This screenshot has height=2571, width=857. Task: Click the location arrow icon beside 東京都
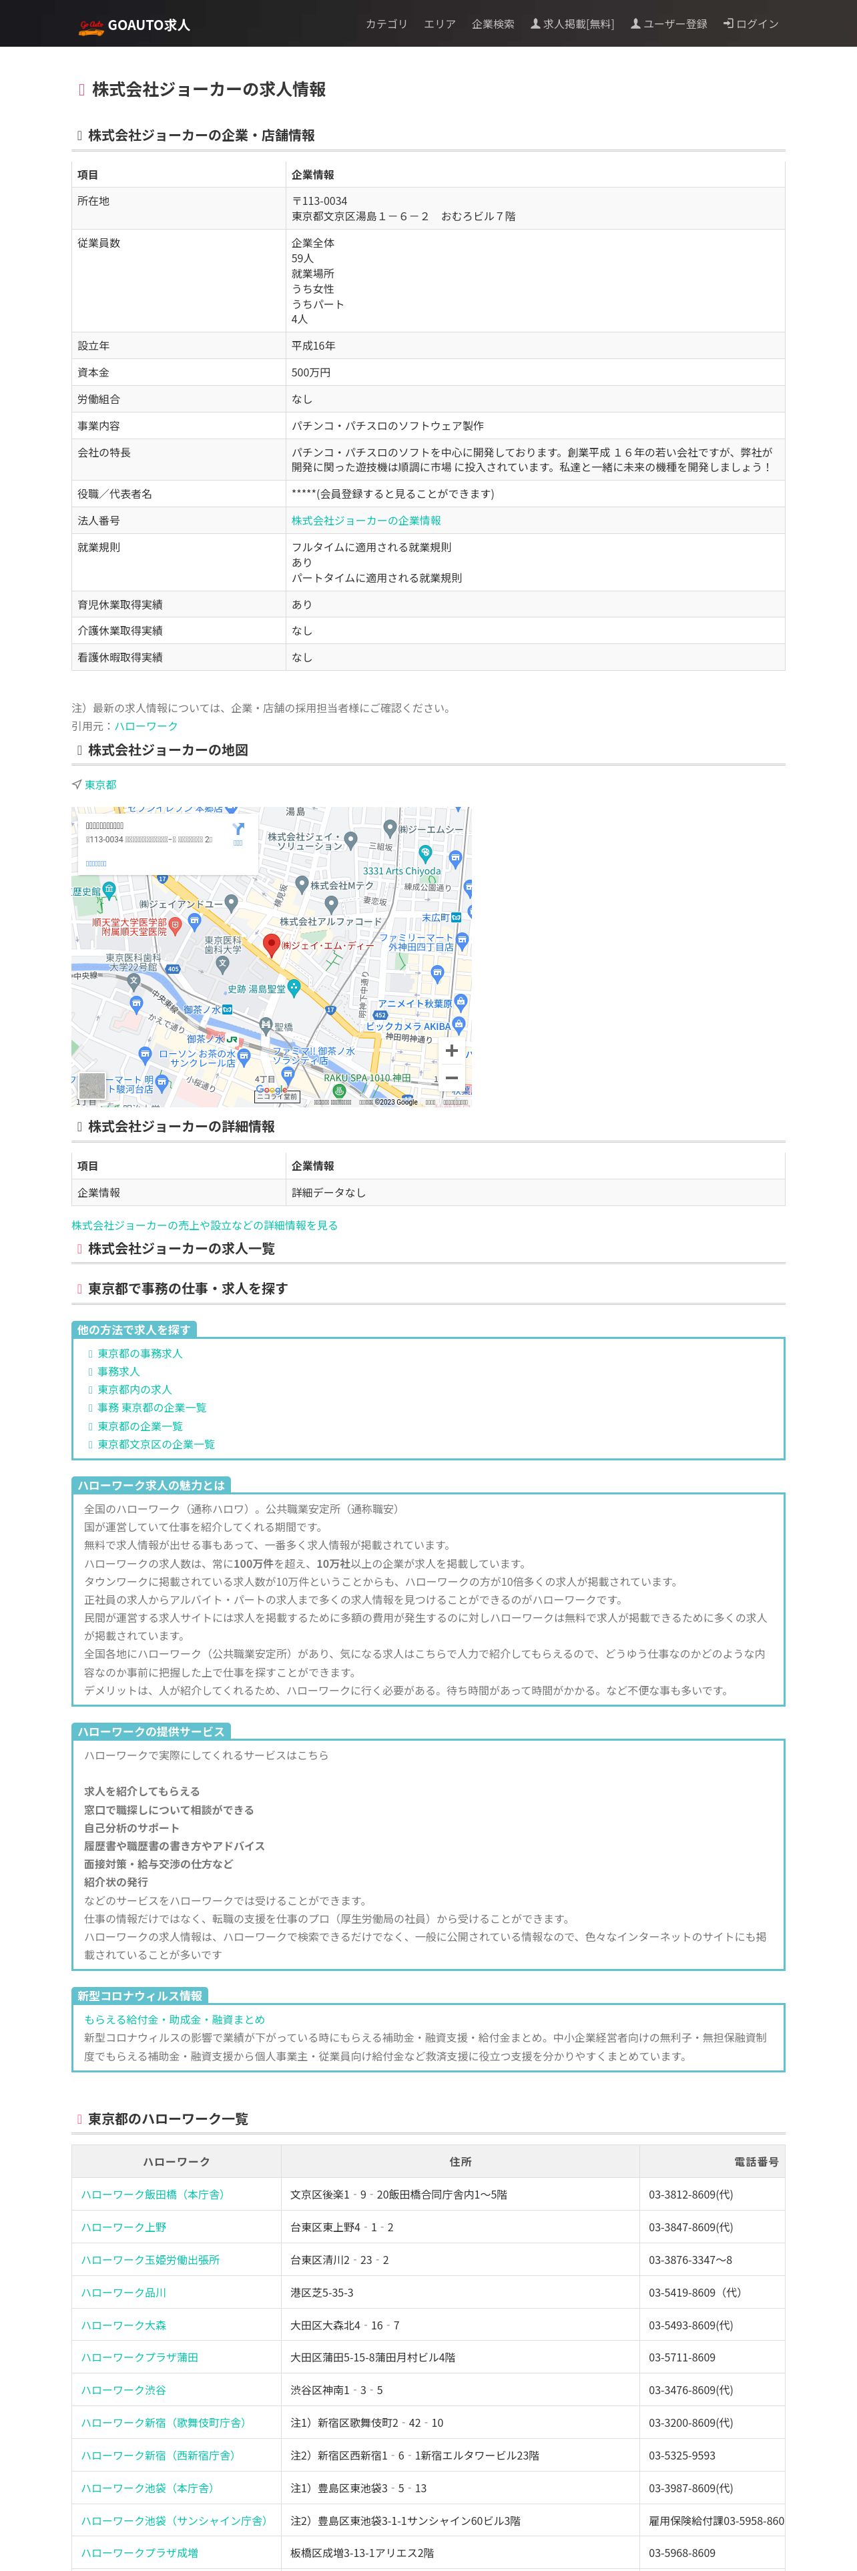click(77, 784)
